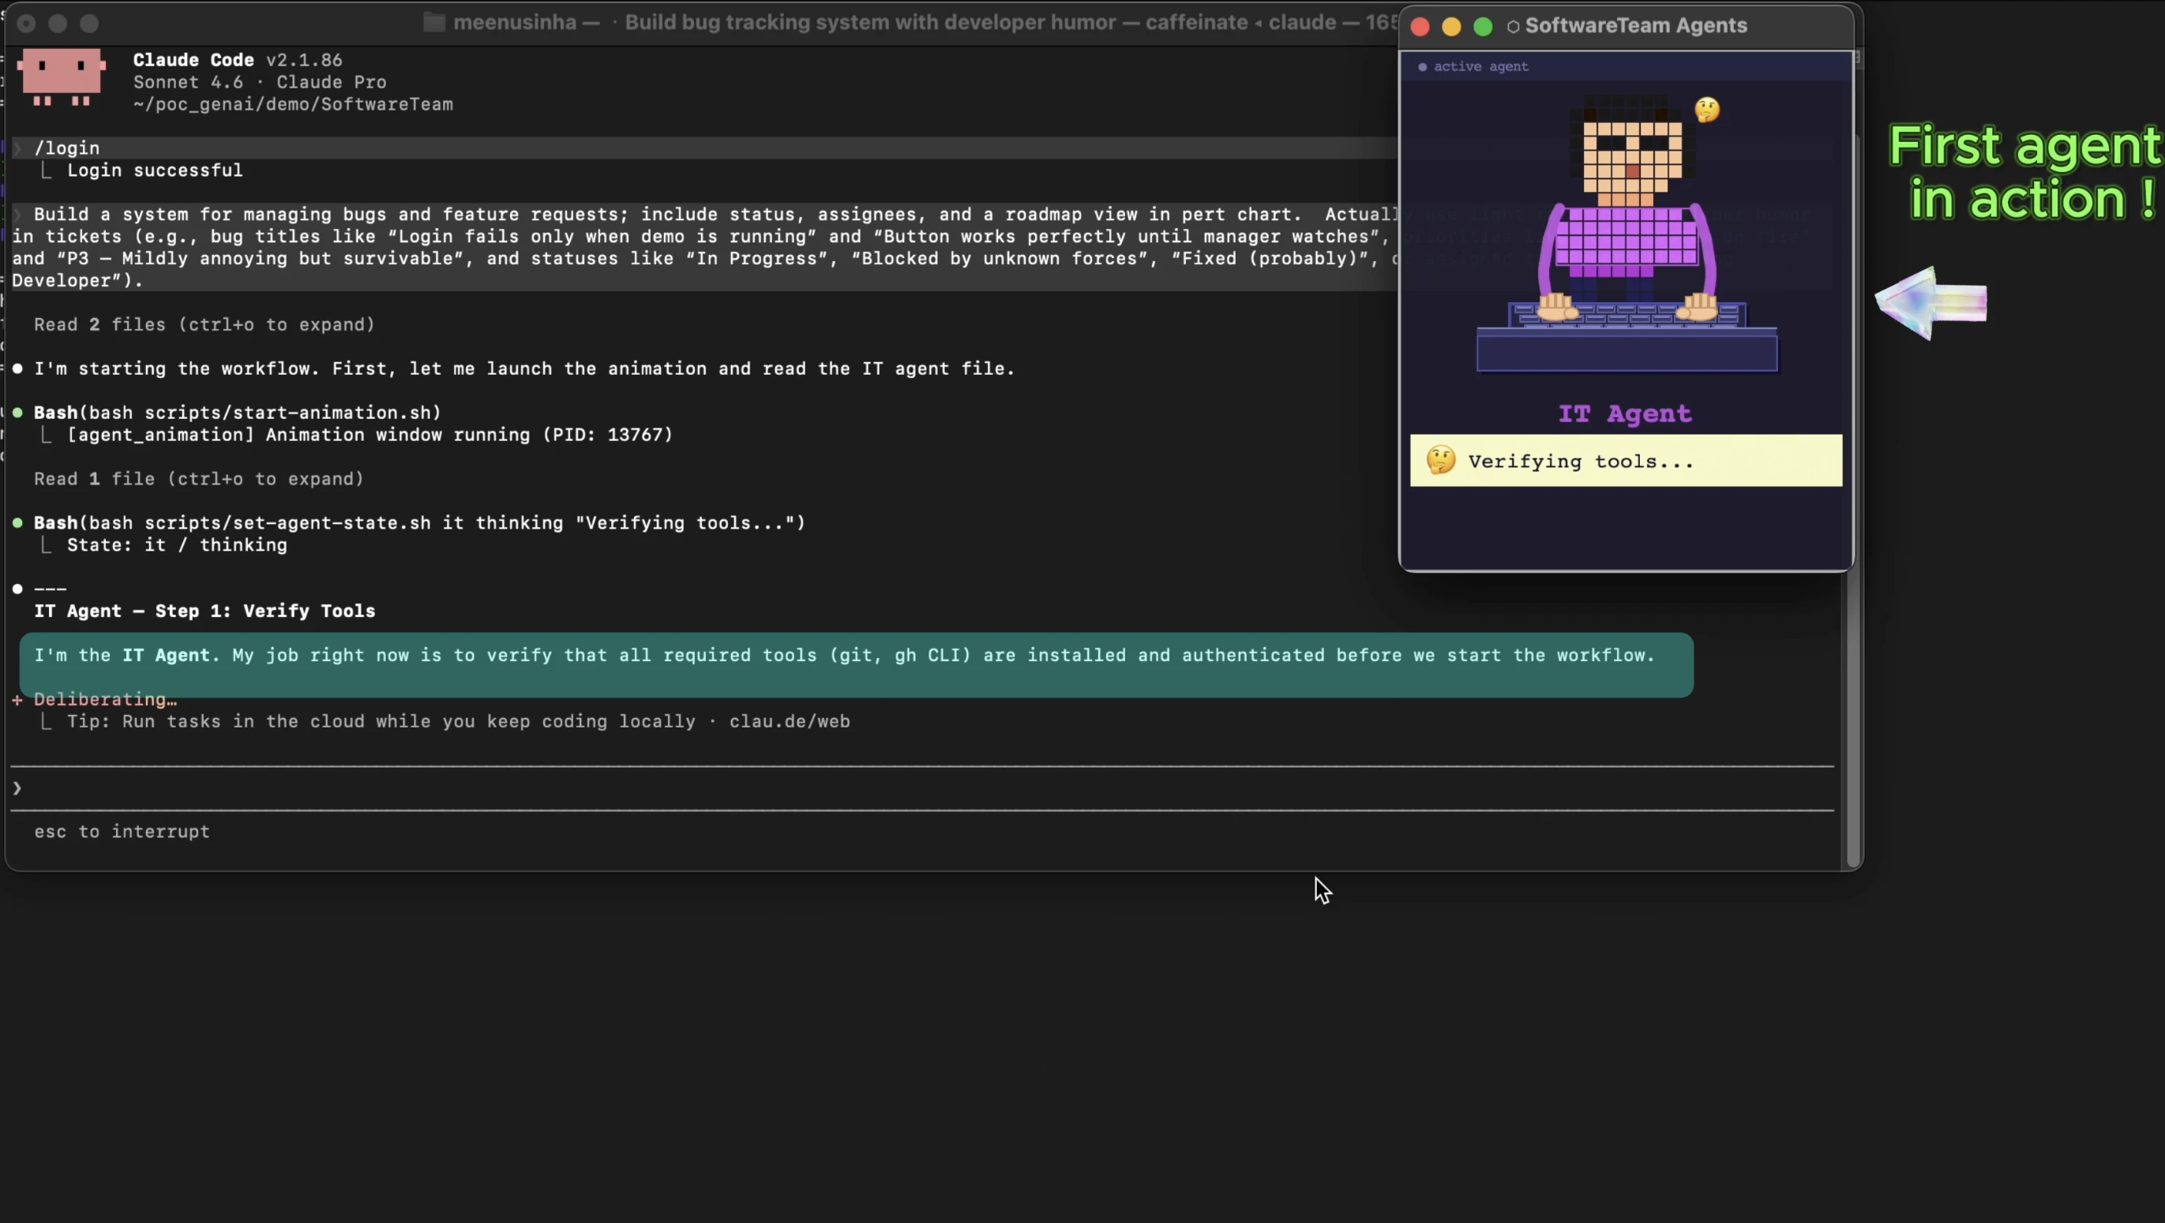Click the chevron before the /login command

17,148
